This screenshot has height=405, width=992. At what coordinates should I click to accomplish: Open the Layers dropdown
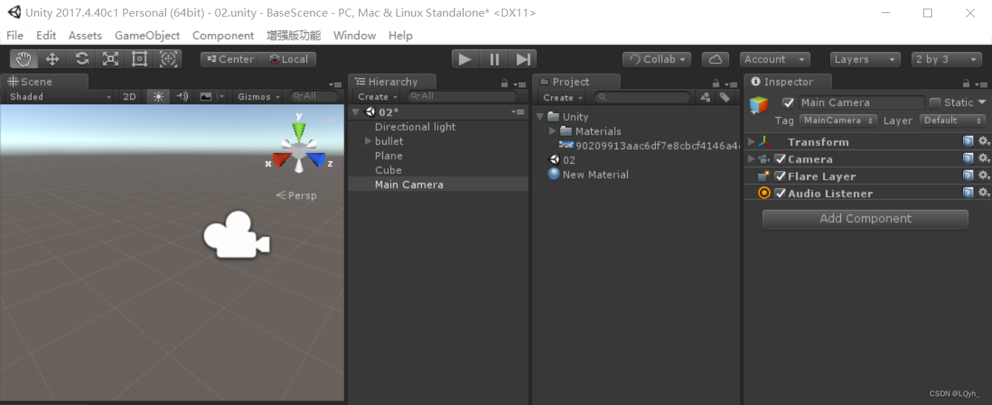pyautogui.click(x=865, y=59)
